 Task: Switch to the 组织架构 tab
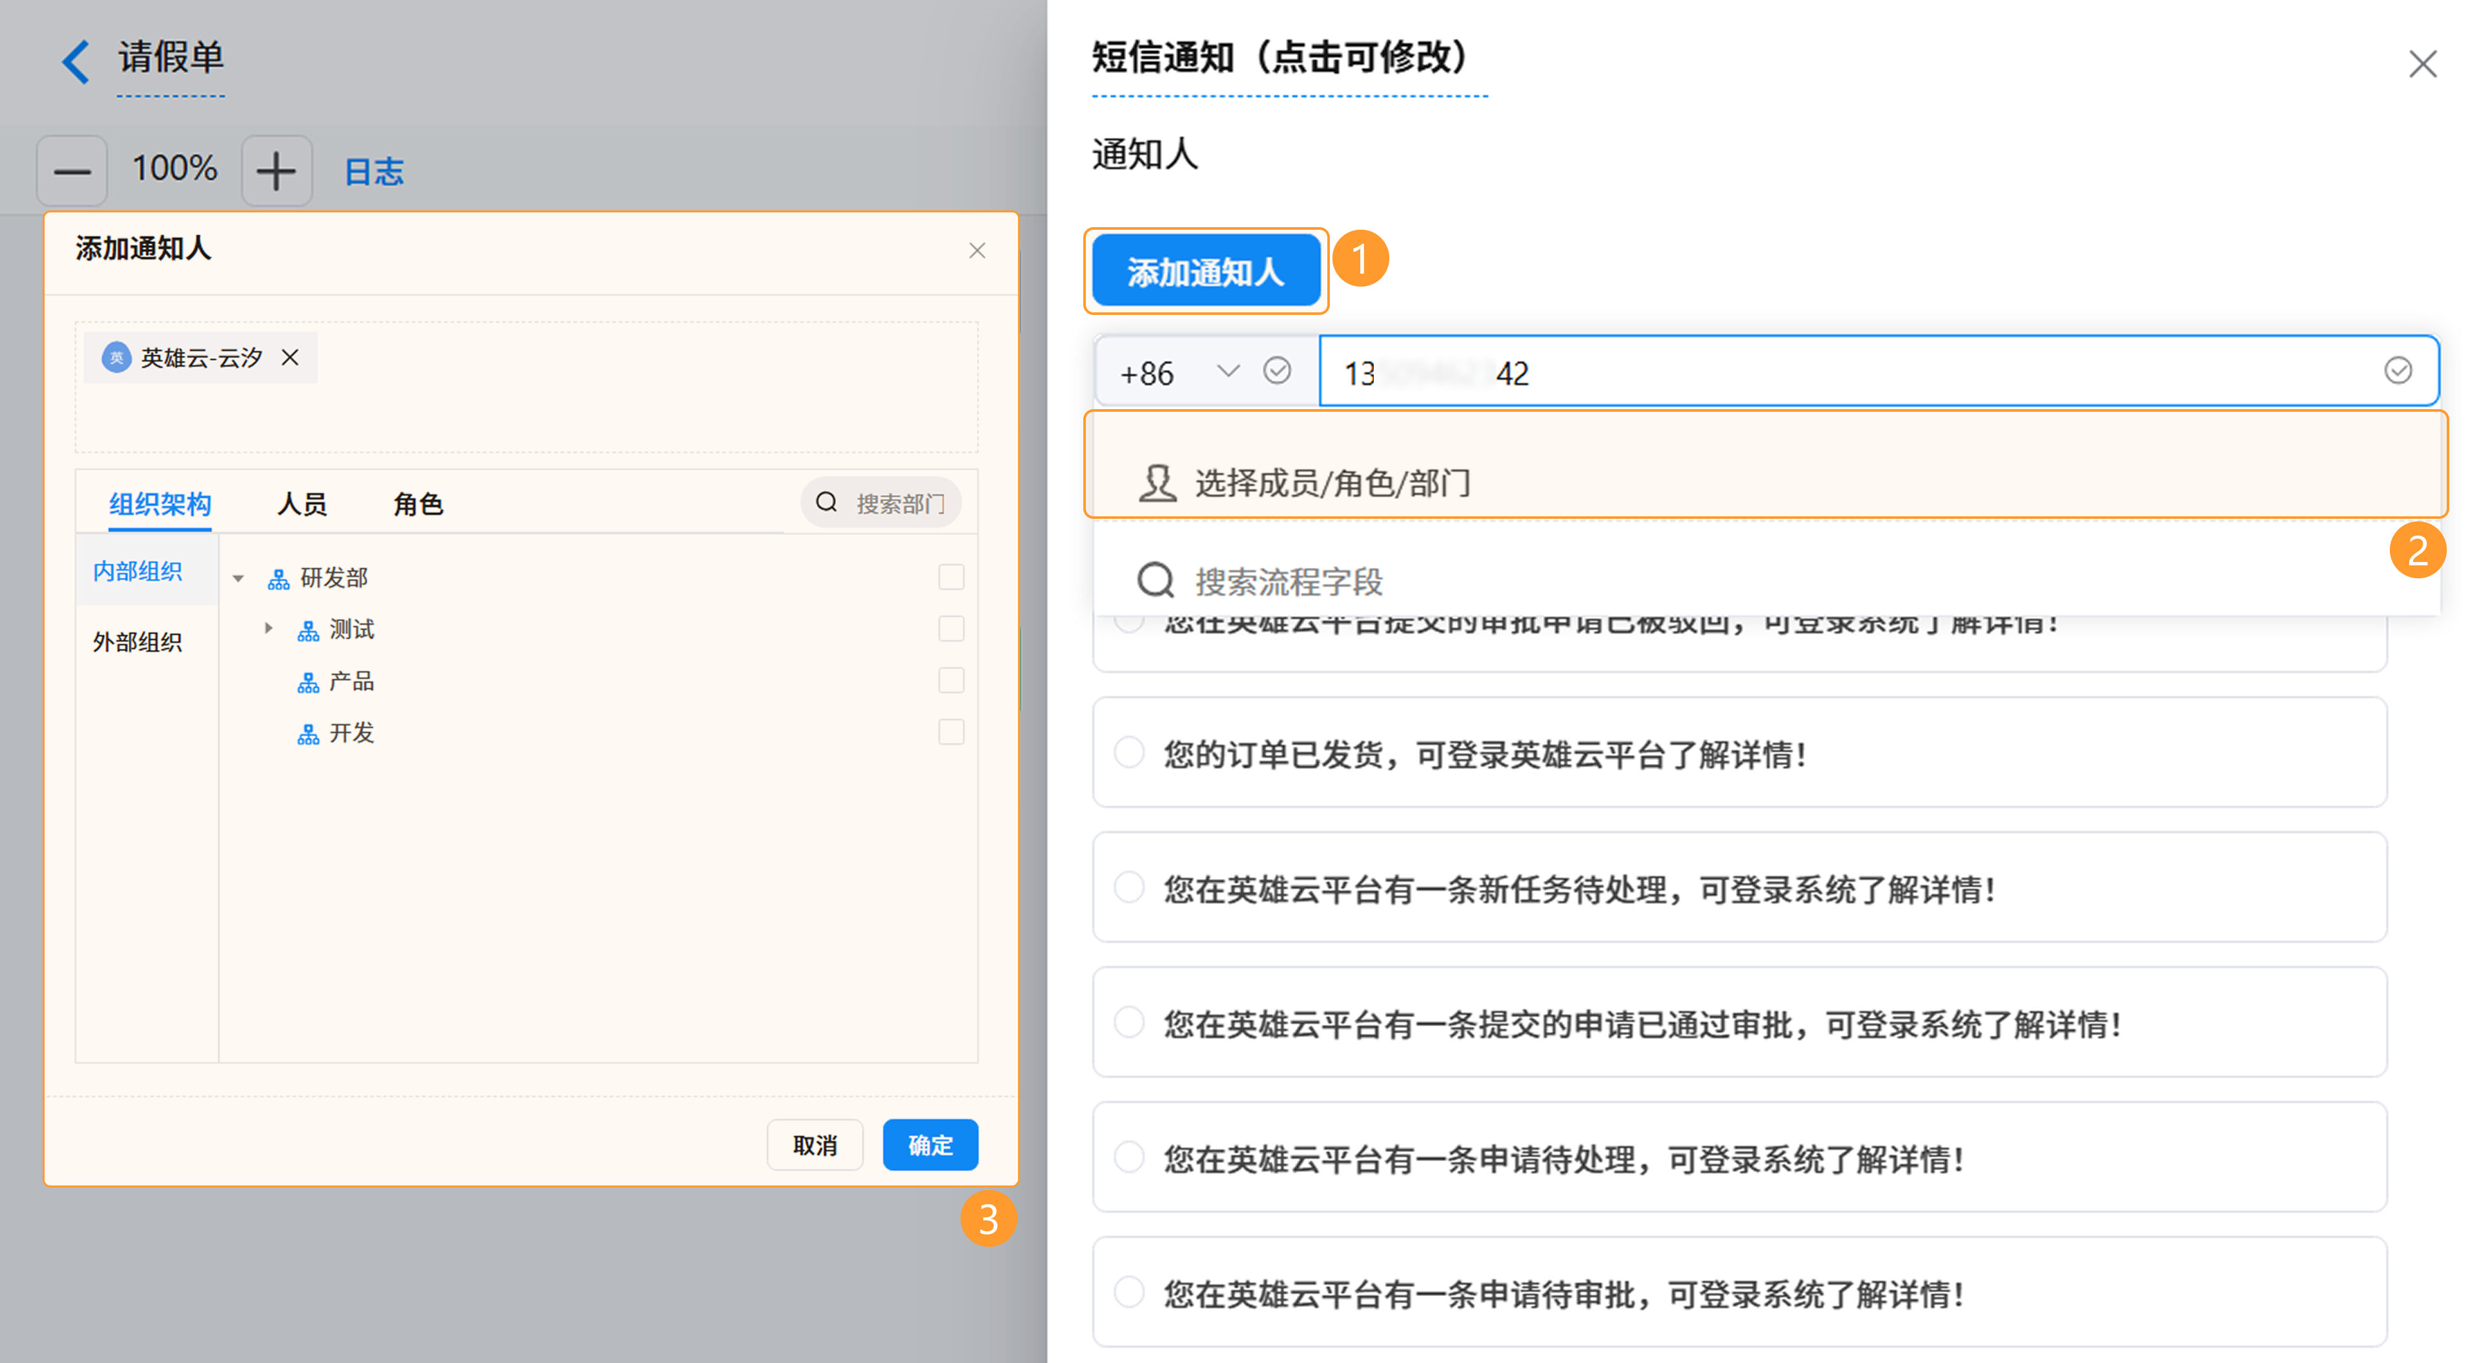[159, 504]
